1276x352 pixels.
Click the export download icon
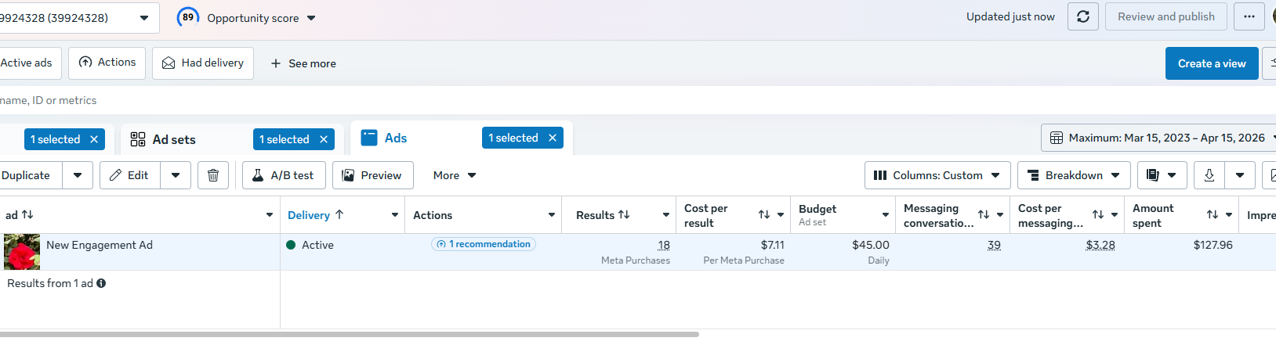point(1209,175)
